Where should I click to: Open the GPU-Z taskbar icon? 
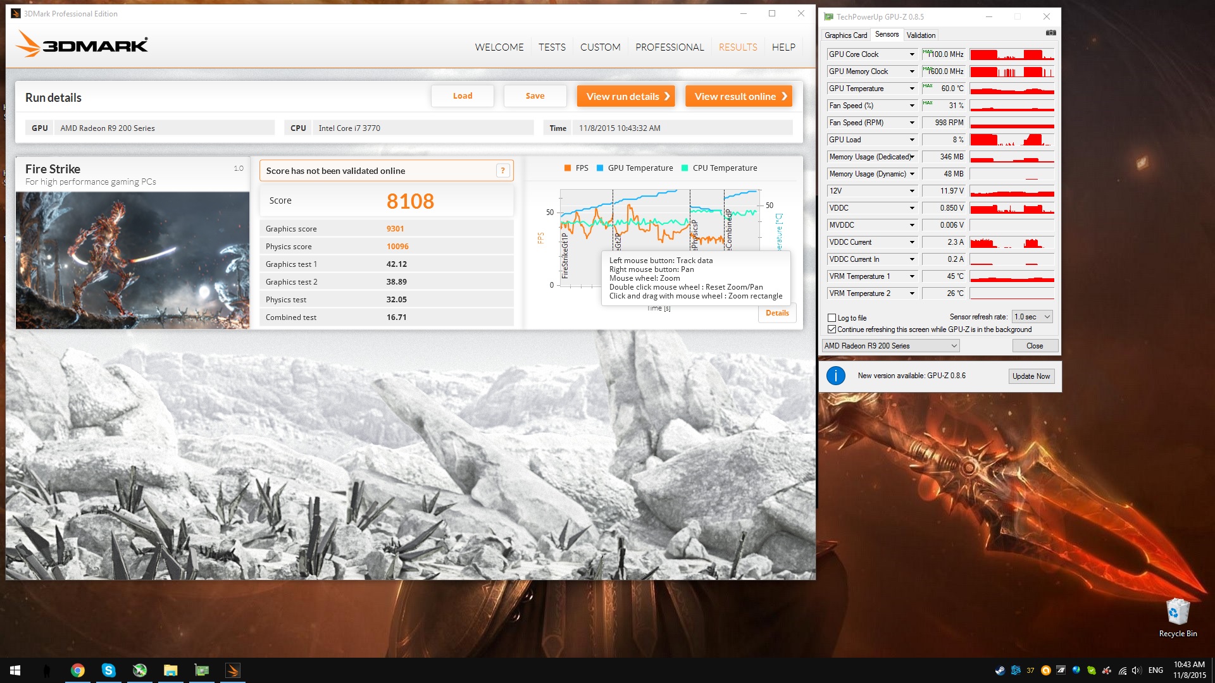[x=202, y=670]
